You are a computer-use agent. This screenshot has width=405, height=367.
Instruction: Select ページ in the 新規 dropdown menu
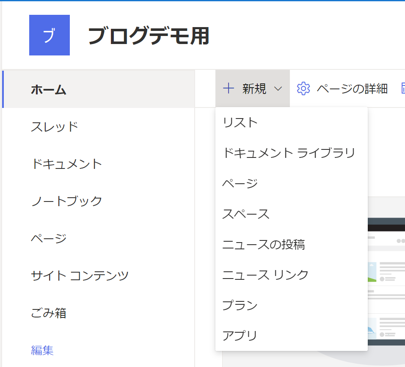pos(291,183)
